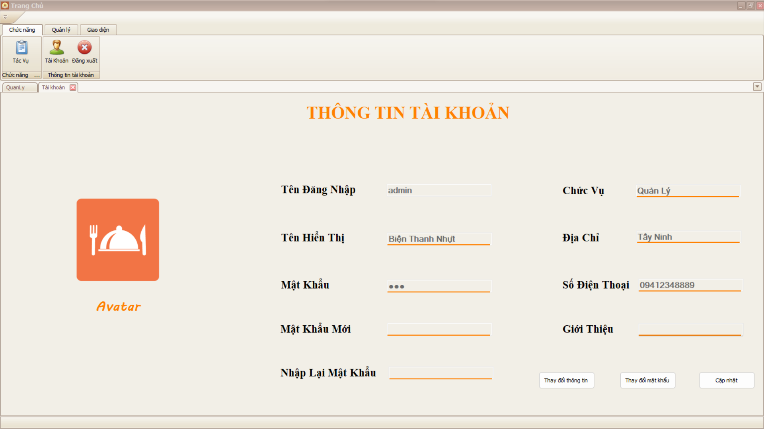This screenshot has width=764, height=429.
Task: Focus the Tên Hiển Thị field
Action: click(439, 239)
